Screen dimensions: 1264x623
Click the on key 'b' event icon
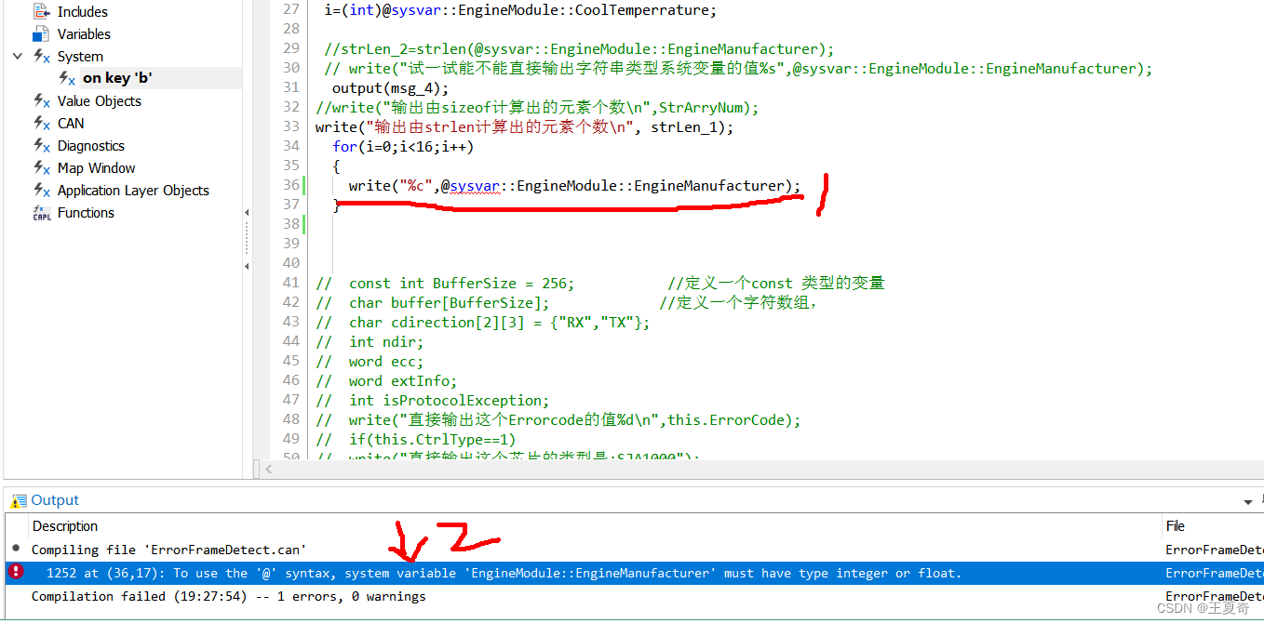point(67,79)
